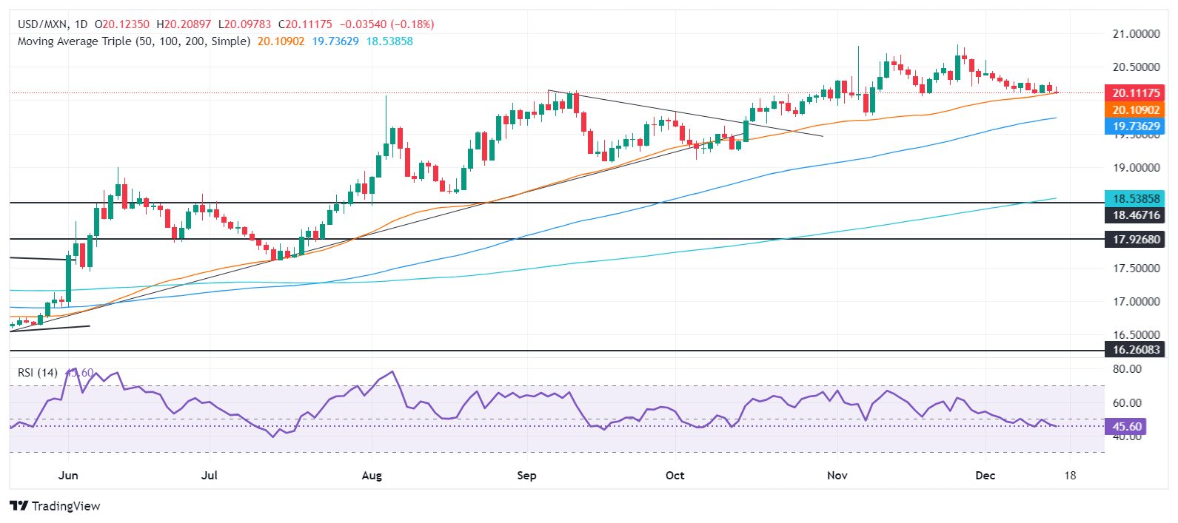Screen dimensions: 1178x523
Task: Click the Dec label on time axis
Action: 985,475
